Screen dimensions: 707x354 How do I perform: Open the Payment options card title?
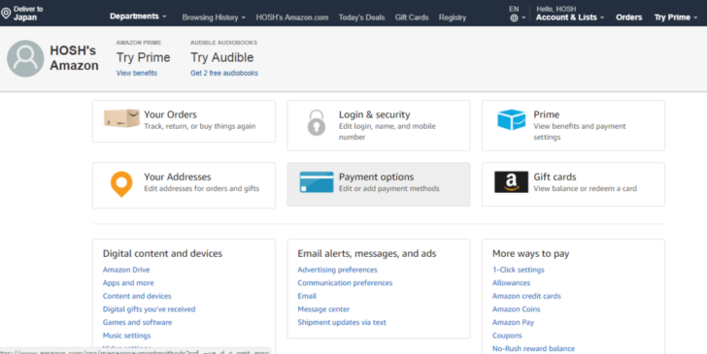pos(377,177)
